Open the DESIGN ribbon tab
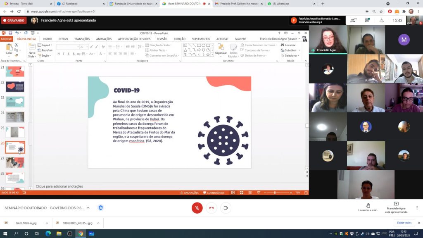 click(x=63, y=39)
